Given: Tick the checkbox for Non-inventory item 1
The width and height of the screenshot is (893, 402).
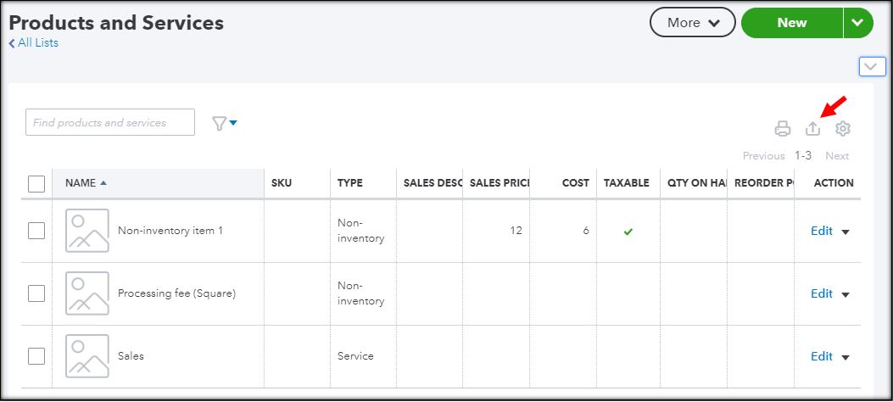Looking at the screenshot, I should coord(36,231).
